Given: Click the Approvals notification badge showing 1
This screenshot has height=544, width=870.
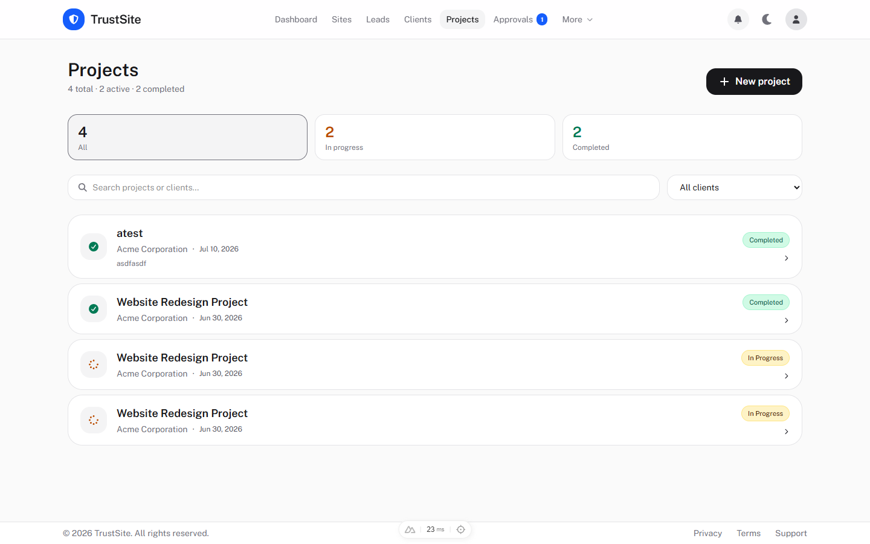Looking at the screenshot, I should (542, 19).
